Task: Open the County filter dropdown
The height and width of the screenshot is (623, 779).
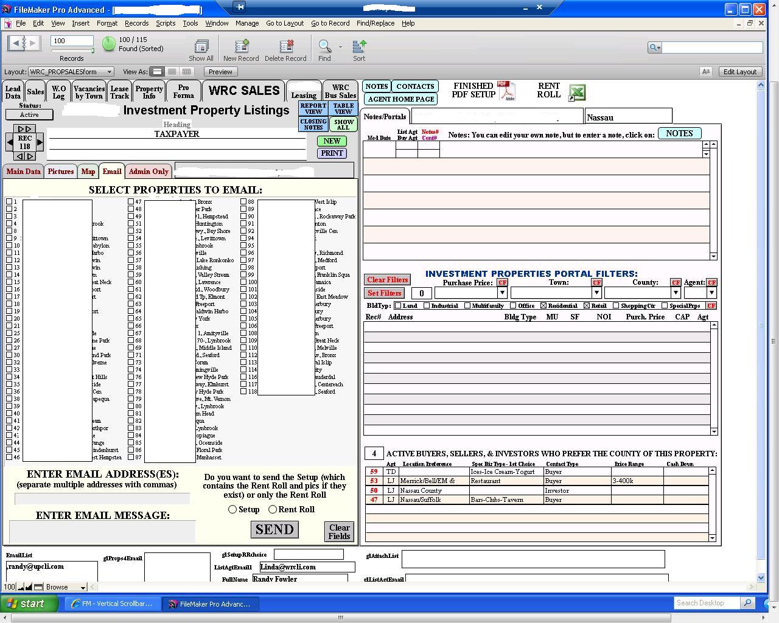Action: 676,293
